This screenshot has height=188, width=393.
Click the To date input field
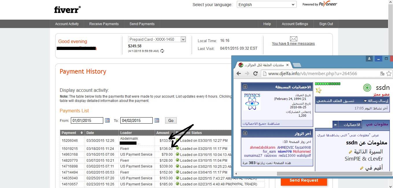(x=136, y=120)
